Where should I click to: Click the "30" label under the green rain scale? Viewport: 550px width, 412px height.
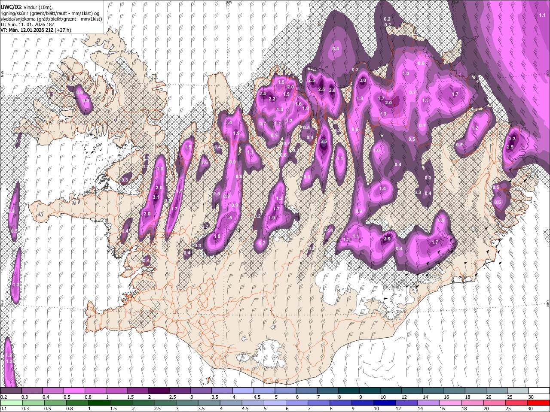tap(531, 409)
